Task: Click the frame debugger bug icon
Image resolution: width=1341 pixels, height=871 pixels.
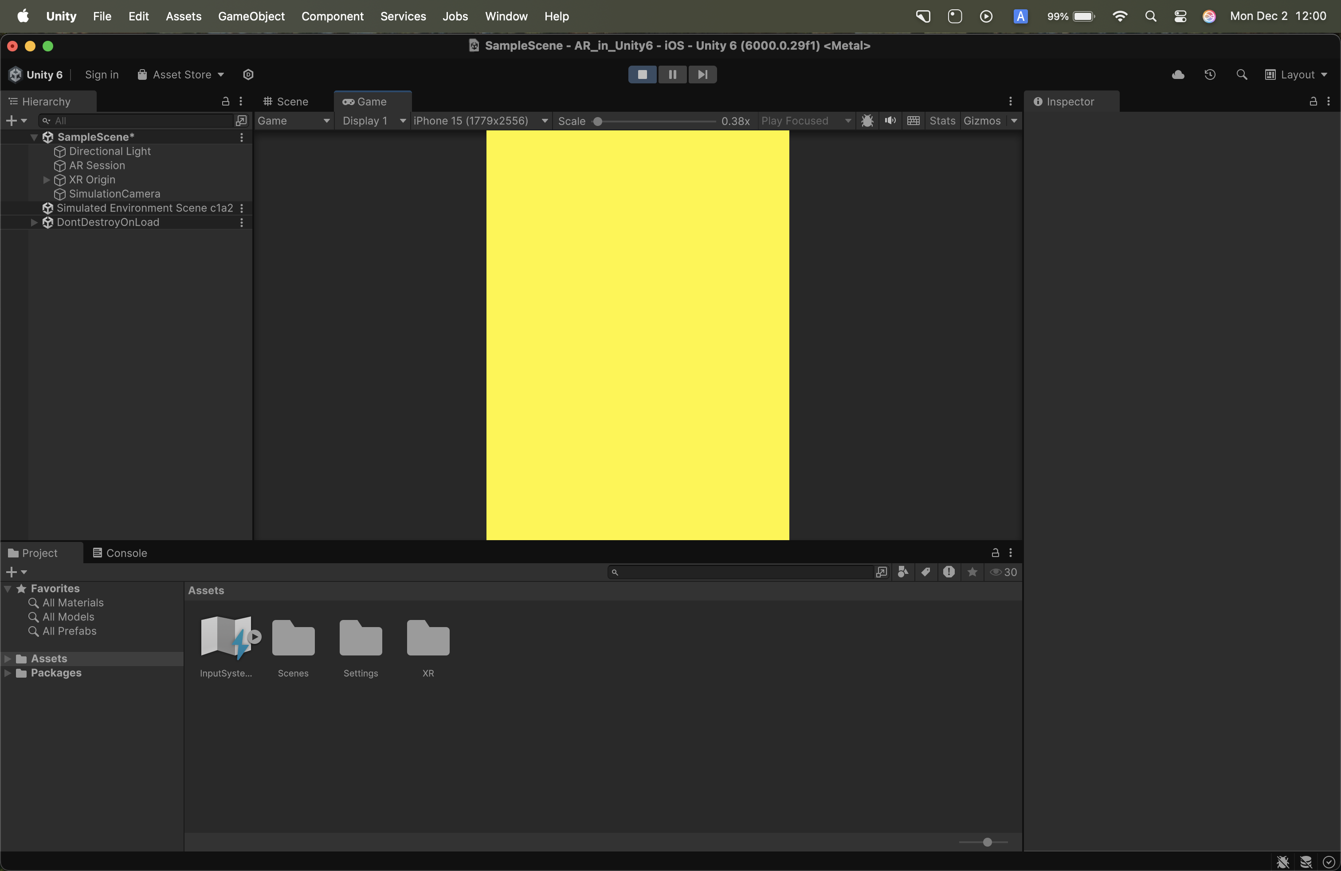Action: [867, 121]
